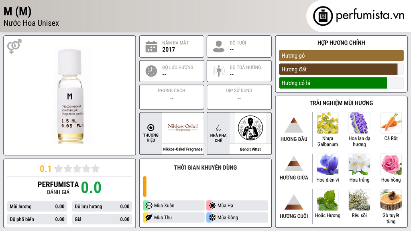Click the first rating star
The height and width of the screenshot is (231, 411).
[x=59, y=168]
